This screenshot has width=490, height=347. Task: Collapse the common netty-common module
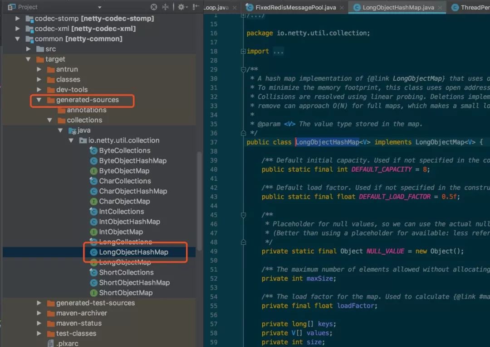coord(18,39)
